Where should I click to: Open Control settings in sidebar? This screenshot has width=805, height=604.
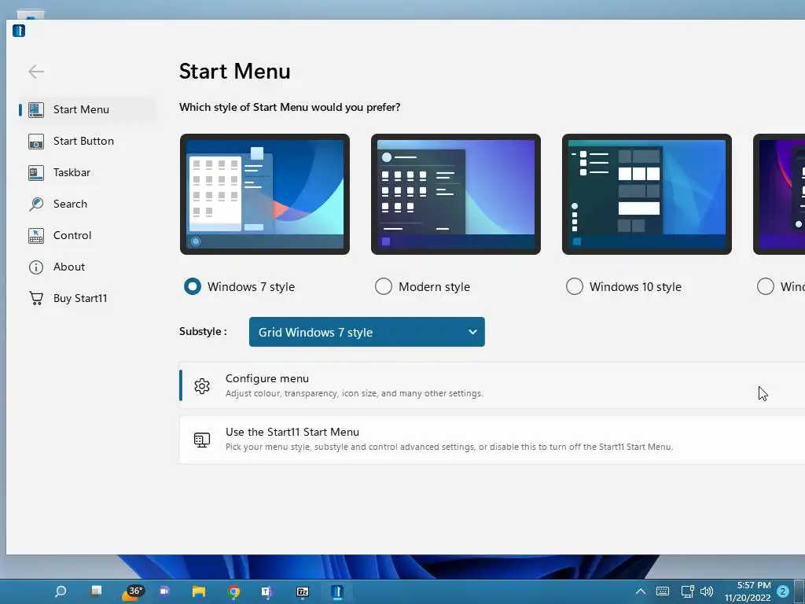click(86, 235)
